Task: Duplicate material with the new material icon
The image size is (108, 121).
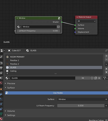Action: click(x=95, y=78)
